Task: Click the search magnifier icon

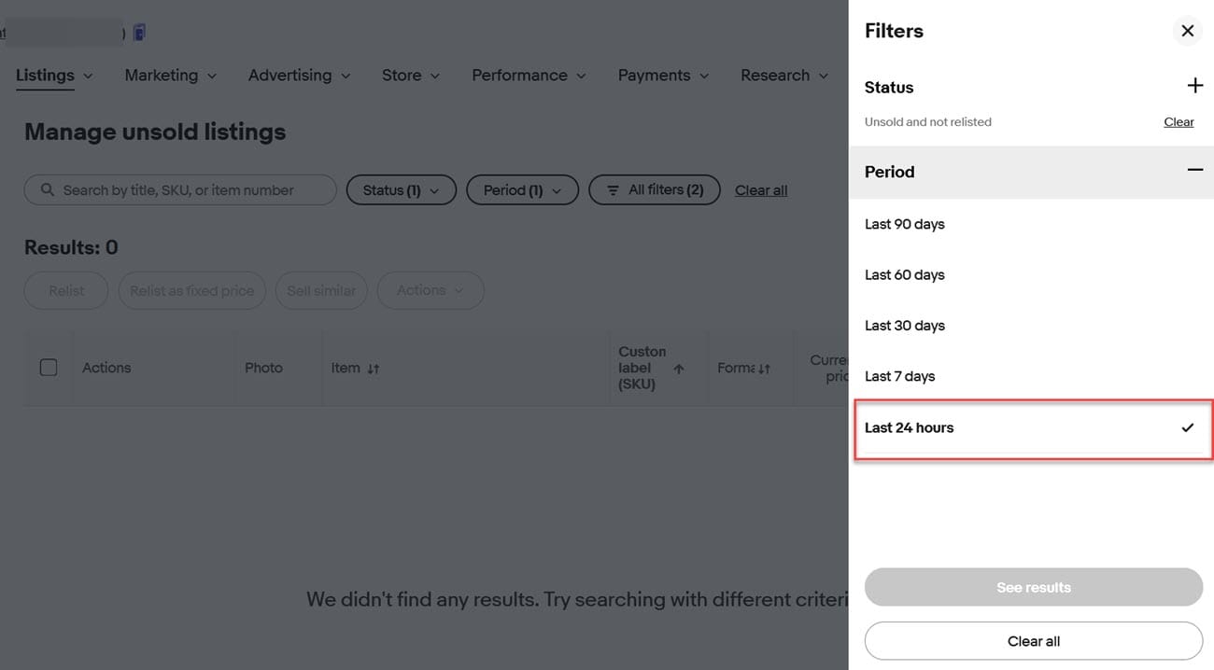Action: [x=48, y=190]
